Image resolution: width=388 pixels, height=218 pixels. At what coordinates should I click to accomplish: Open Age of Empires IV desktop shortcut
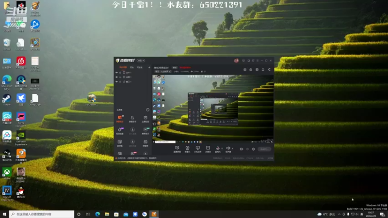click(7, 193)
